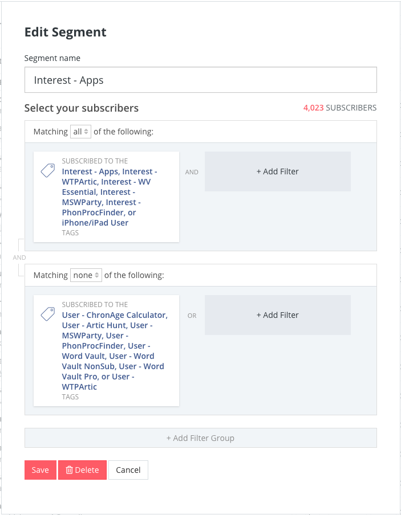Click the OR label beside the User tags filter
The width and height of the screenshot is (401, 515).
click(x=192, y=316)
